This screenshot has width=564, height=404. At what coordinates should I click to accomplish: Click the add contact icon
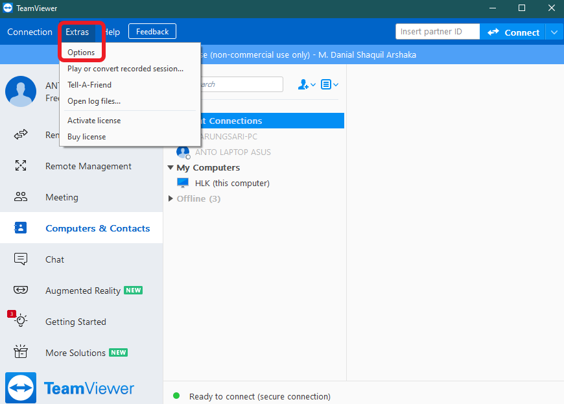point(303,84)
